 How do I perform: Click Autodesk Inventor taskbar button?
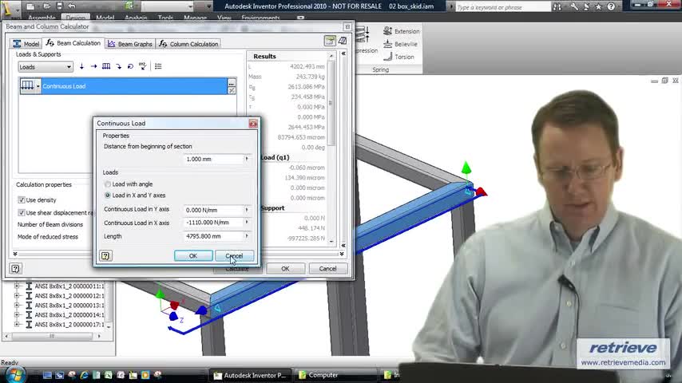click(251, 375)
